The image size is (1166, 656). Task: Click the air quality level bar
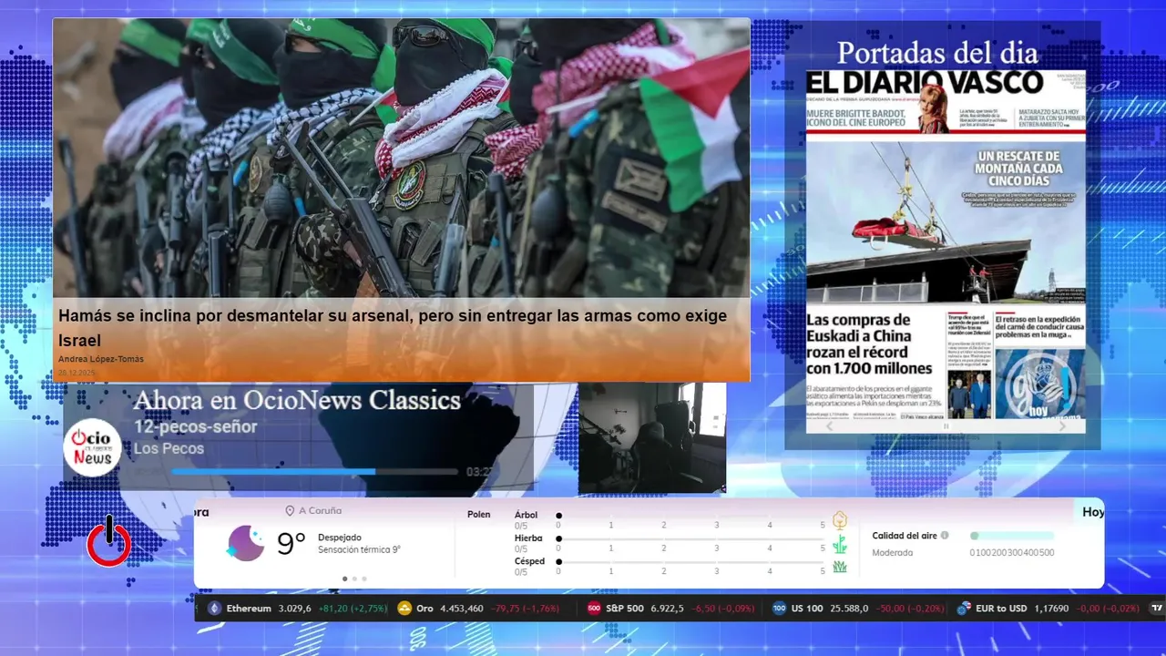(x=1012, y=536)
